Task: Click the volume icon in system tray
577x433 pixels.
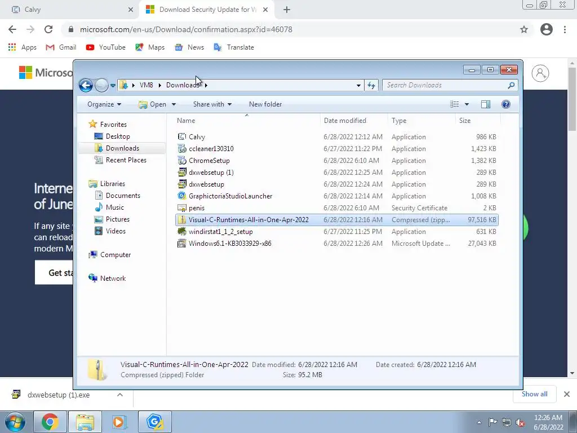Action: (x=520, y=422)
